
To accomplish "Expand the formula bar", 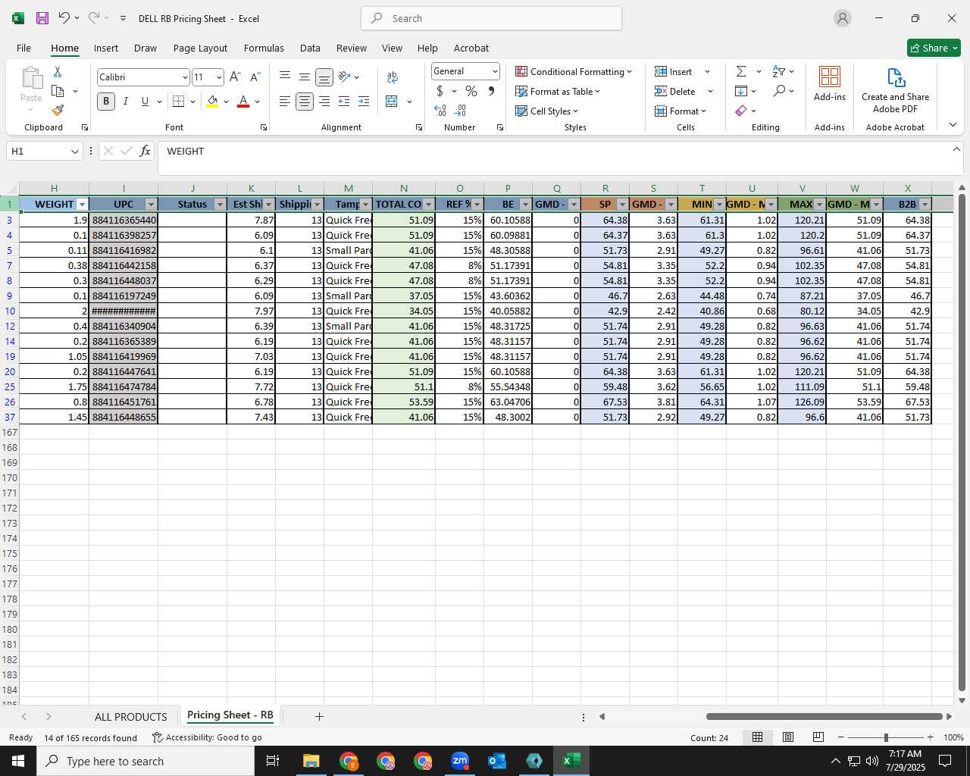I will 956,149.
